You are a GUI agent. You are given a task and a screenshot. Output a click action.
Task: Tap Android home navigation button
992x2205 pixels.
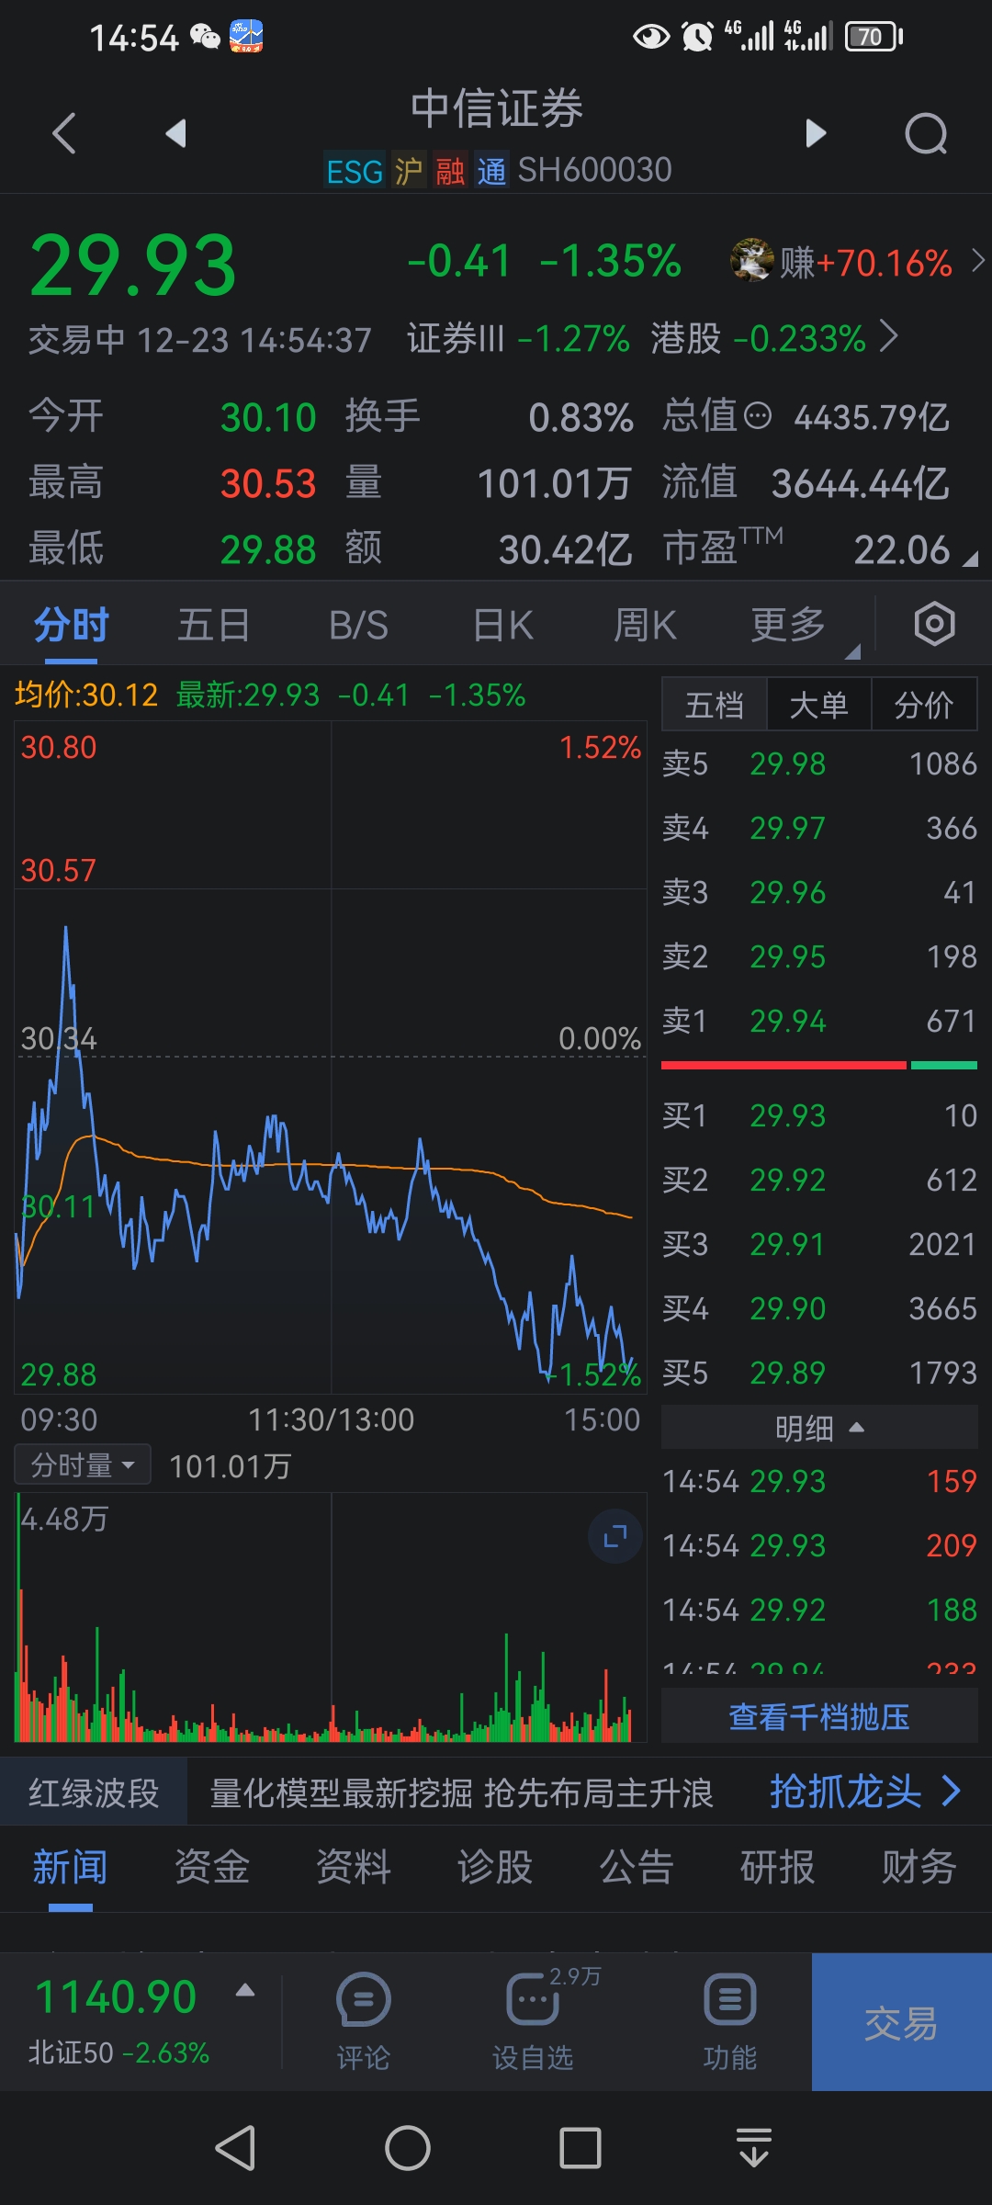(x=408, y=2148)
